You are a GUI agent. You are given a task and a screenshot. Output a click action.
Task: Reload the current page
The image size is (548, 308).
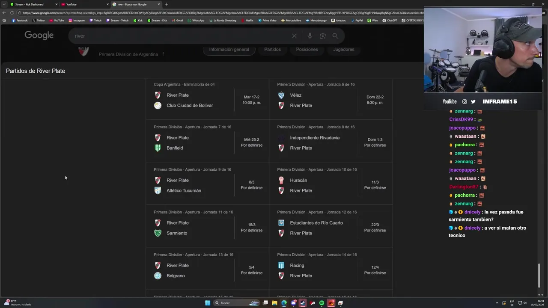[12, 13]
